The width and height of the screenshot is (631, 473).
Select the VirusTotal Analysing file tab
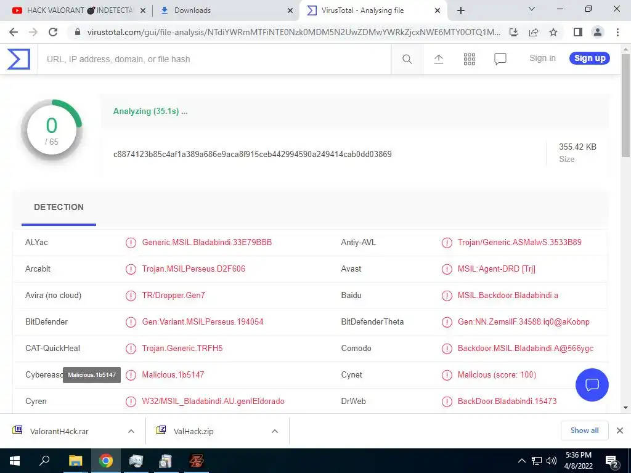(x=373, y=10)
